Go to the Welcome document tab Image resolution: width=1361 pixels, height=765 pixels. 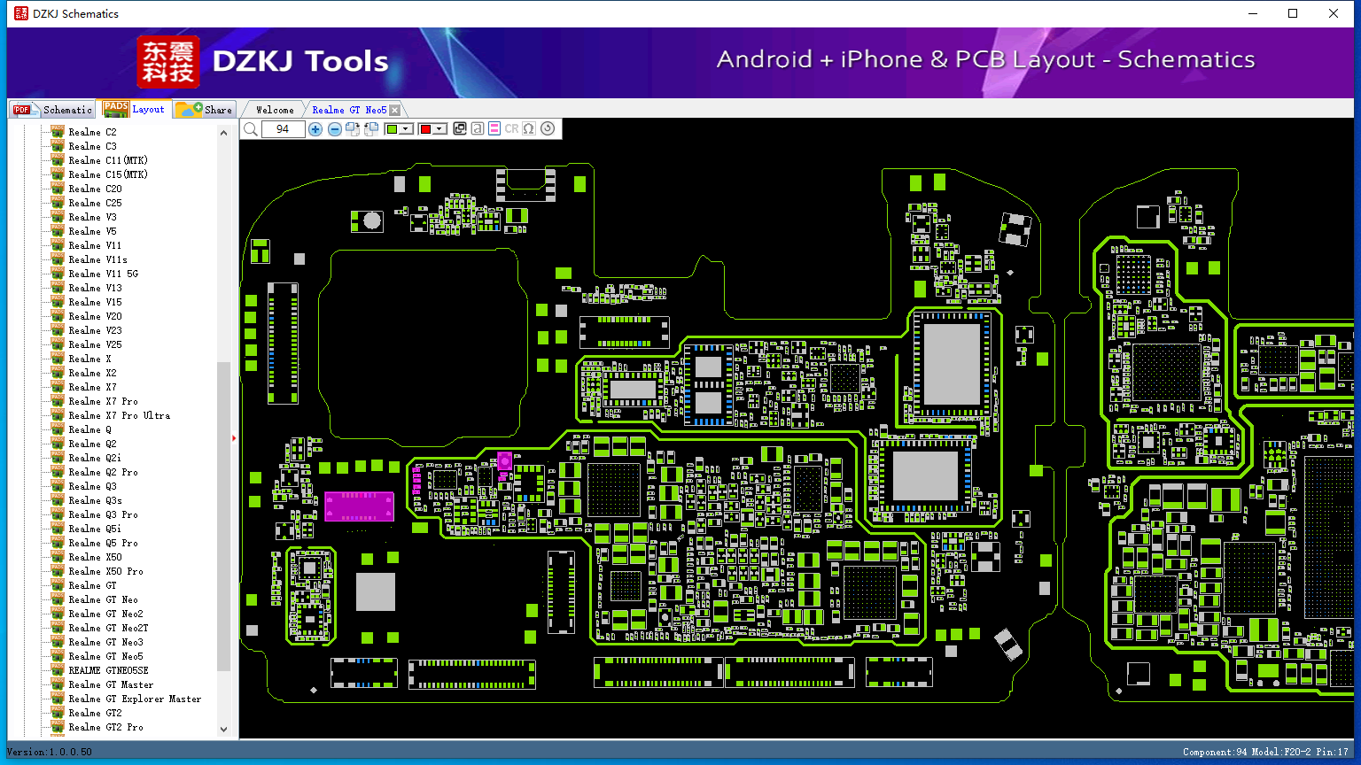[x=275, y=110]
